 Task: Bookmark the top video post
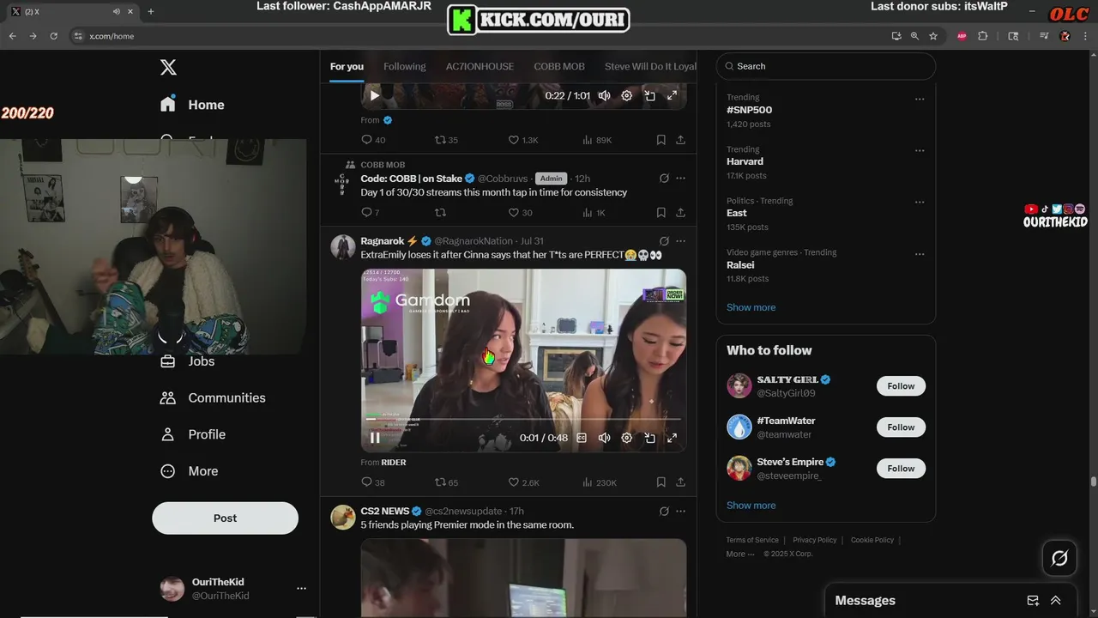pyautogui.click(x=661, y=140)
